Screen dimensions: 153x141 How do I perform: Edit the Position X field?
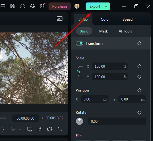95,99
